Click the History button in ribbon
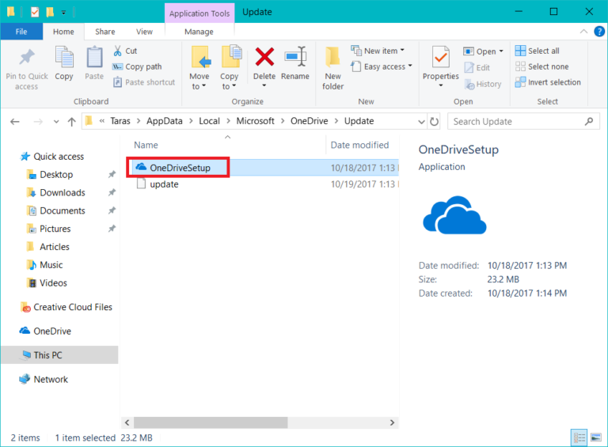The width and height of the screenshot is (608, 447). click(483, 84)
